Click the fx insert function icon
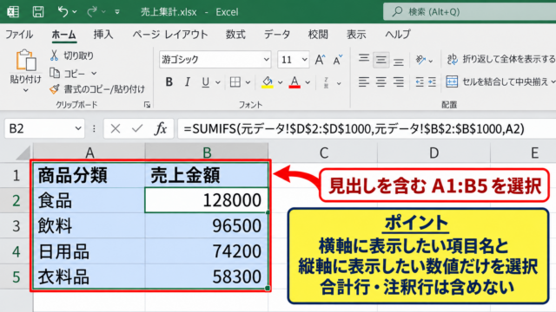The image size is (556, 312). (x=161, y=128)
